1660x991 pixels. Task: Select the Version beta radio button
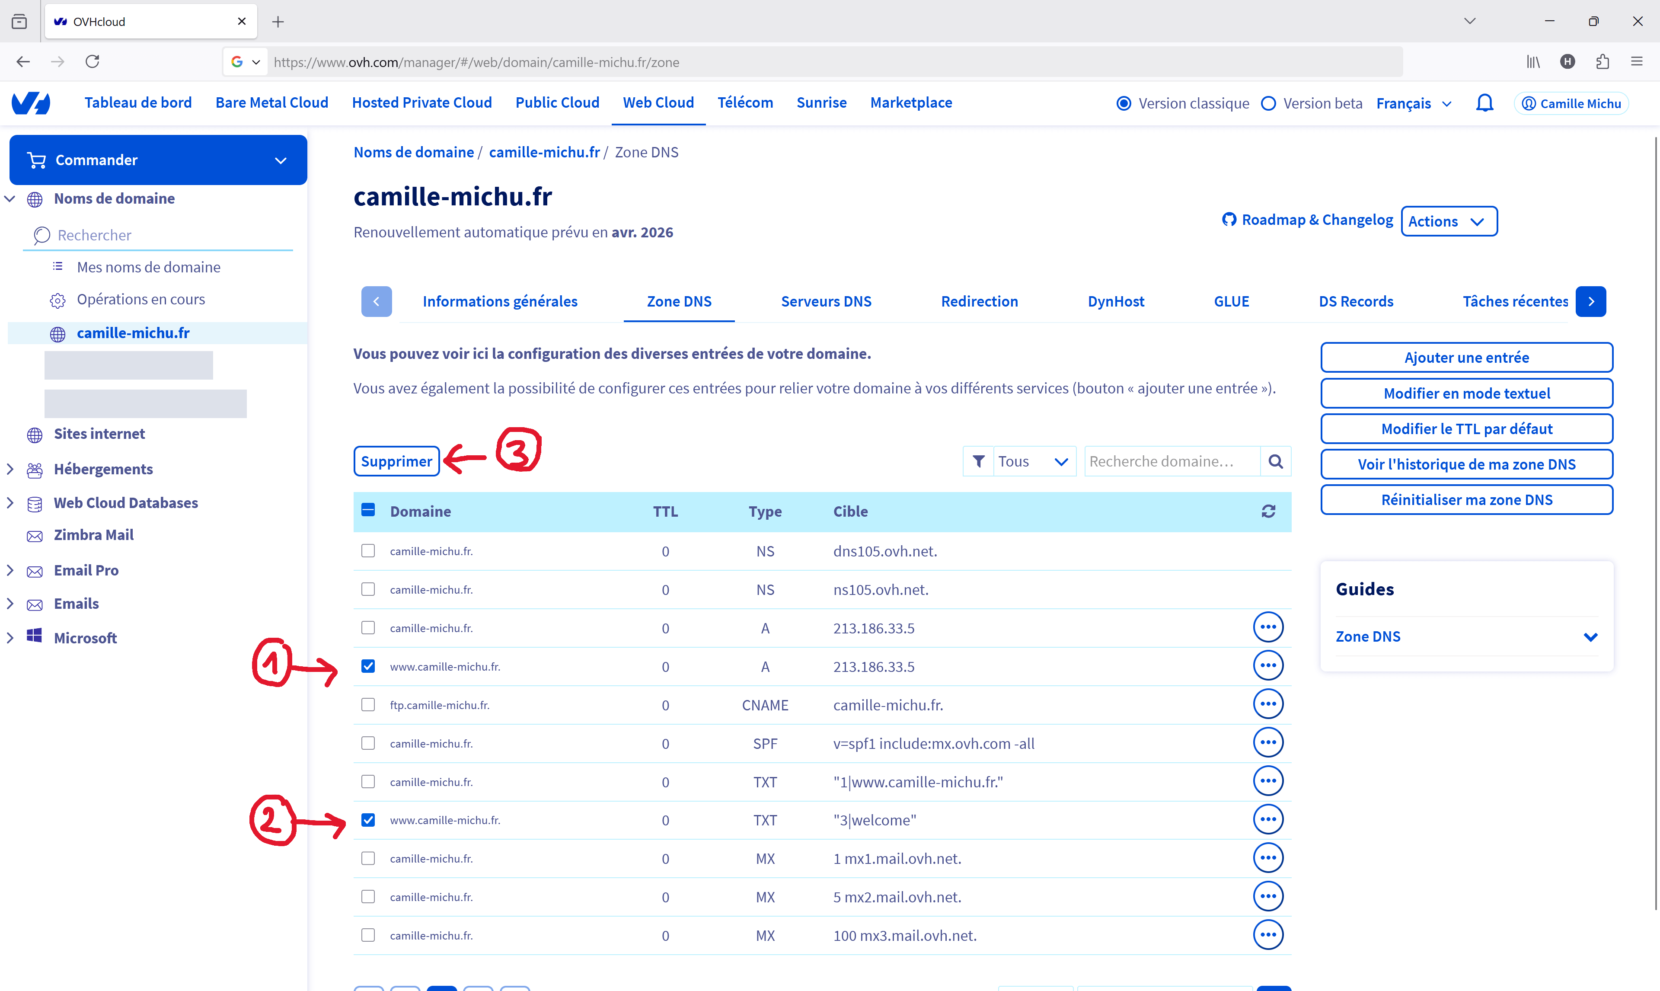coord(1268,103)
